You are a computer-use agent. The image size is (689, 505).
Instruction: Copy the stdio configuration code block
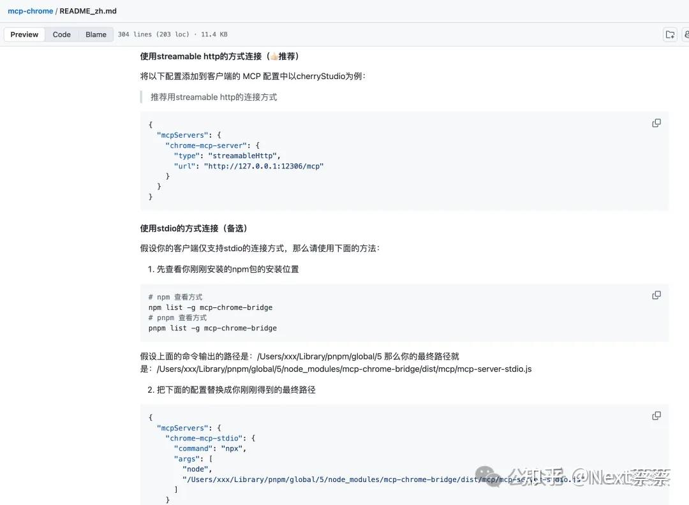[656, 415]
